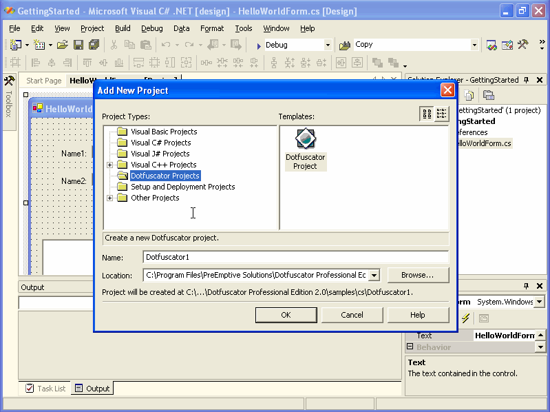
Task: Open the Location path dropdown
Action: tap(374, 276)
